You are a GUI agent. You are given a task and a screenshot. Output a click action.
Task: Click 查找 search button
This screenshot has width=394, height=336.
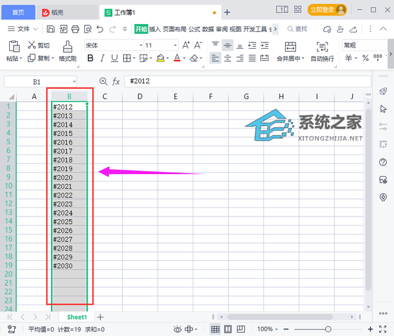pyautogui.click(x=297, y=29)
